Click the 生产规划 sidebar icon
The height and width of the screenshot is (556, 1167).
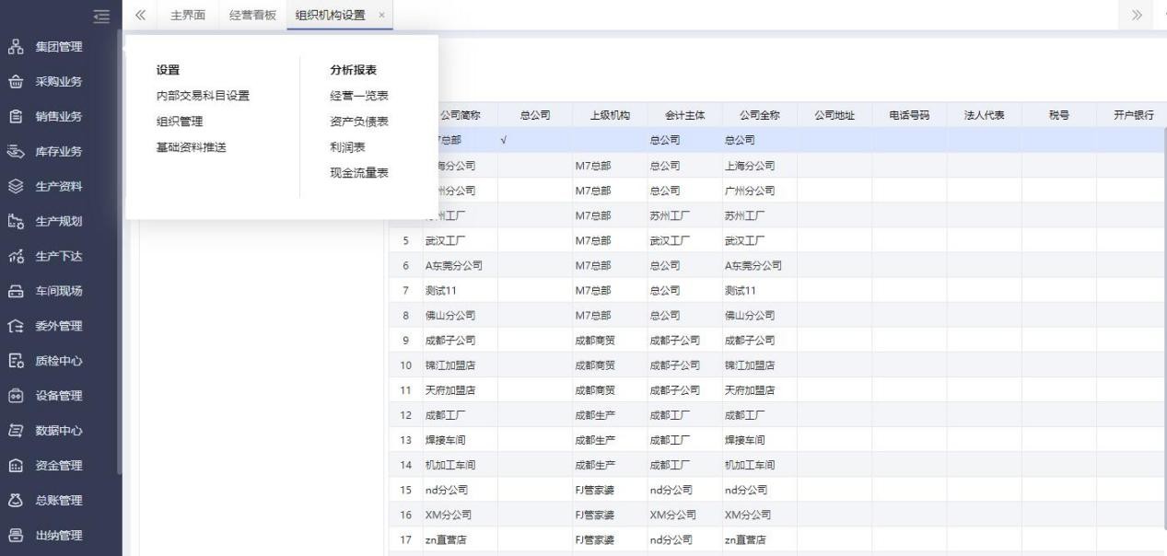(16, 222)
